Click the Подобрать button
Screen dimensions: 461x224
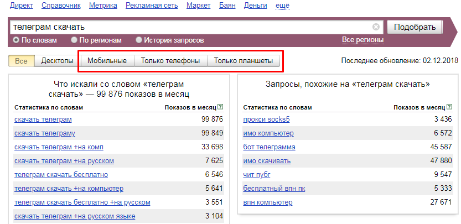415,27
